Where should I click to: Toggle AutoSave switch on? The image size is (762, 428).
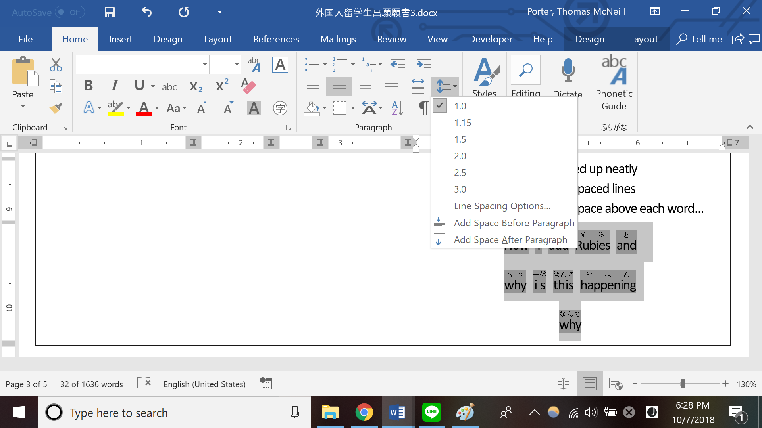70,12
